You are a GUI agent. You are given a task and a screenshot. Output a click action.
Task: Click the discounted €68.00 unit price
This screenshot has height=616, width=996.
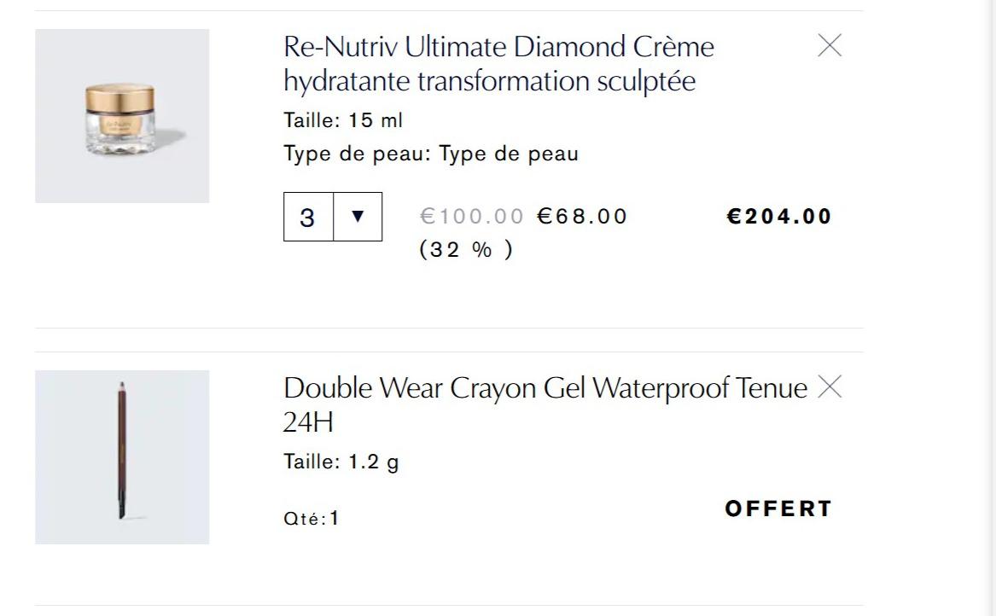tap(582, 217)
